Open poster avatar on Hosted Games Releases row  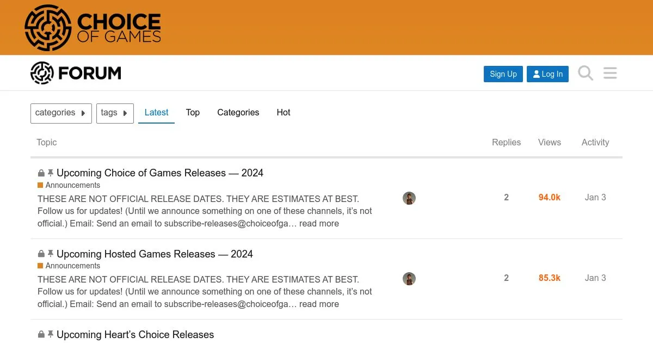pos(409,279)
